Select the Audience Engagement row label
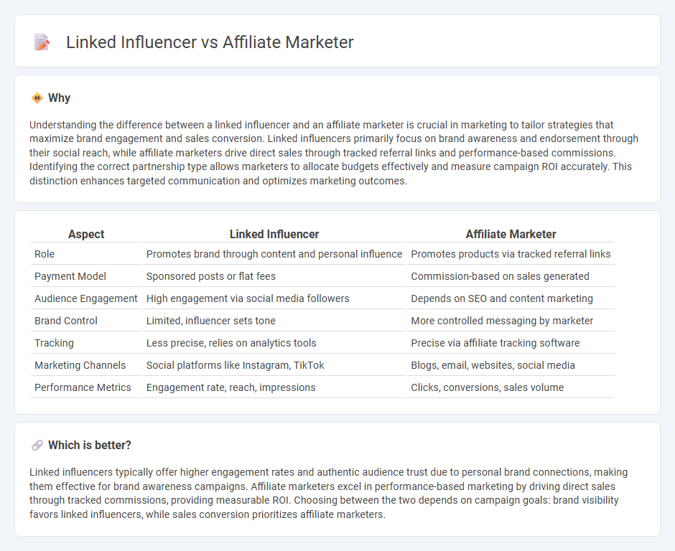This screenshot has width=675, height=551. (85, 298)
